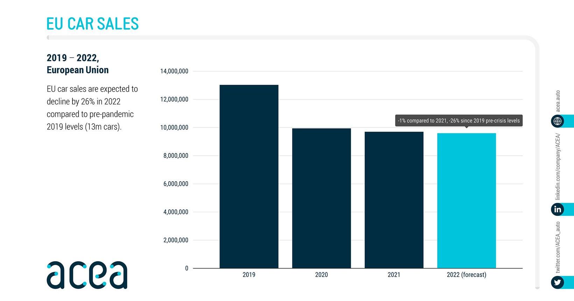Click the tooltip above the 2022 bar
Image resolution: width=574 pixels, height=301 pixels.
[458, 121]
